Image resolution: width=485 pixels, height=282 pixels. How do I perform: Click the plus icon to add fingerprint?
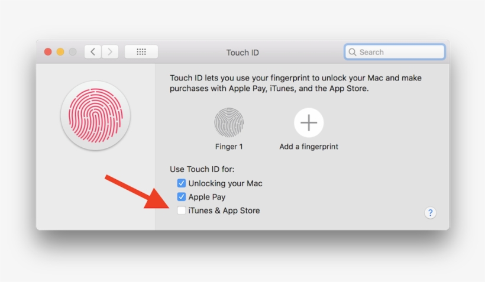[309, 123]
